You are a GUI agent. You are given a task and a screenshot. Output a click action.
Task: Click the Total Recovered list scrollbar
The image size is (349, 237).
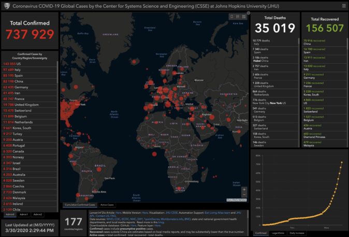pos(347,42)
